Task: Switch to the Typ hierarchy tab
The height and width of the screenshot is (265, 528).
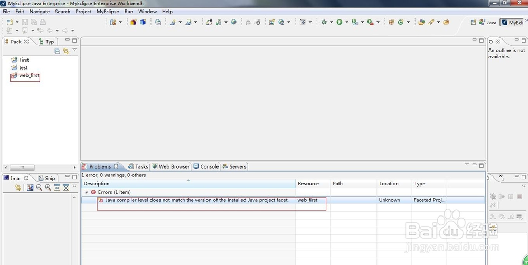Action: point(46,42)
